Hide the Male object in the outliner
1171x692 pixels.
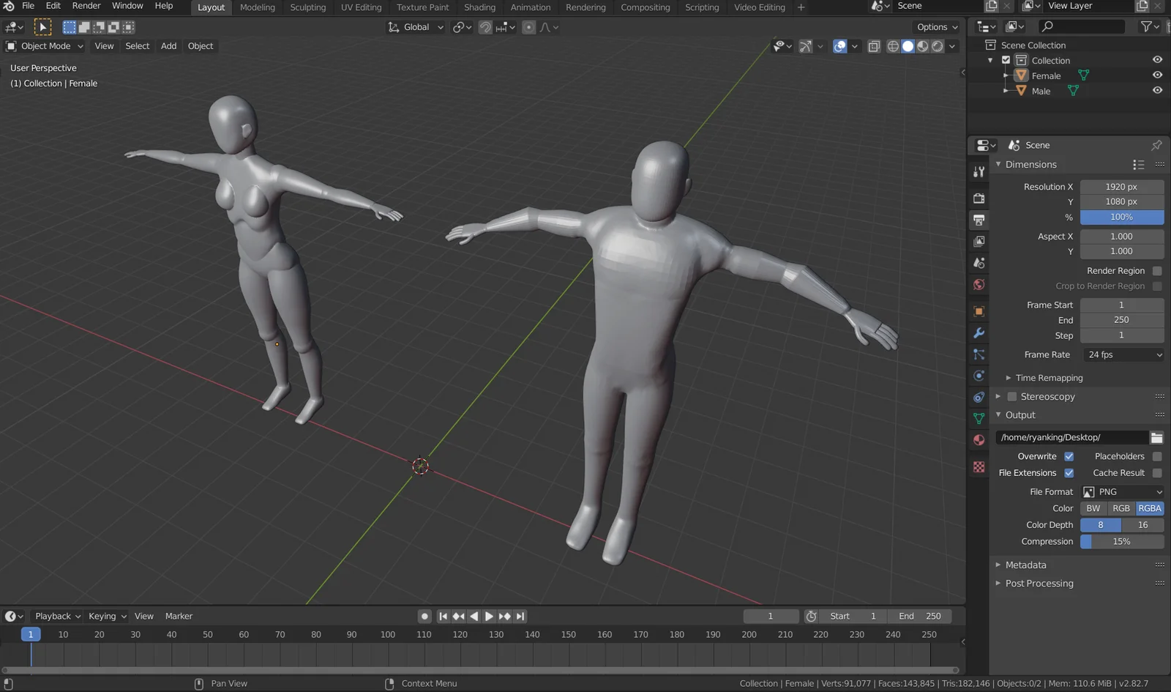(1157, 90)
